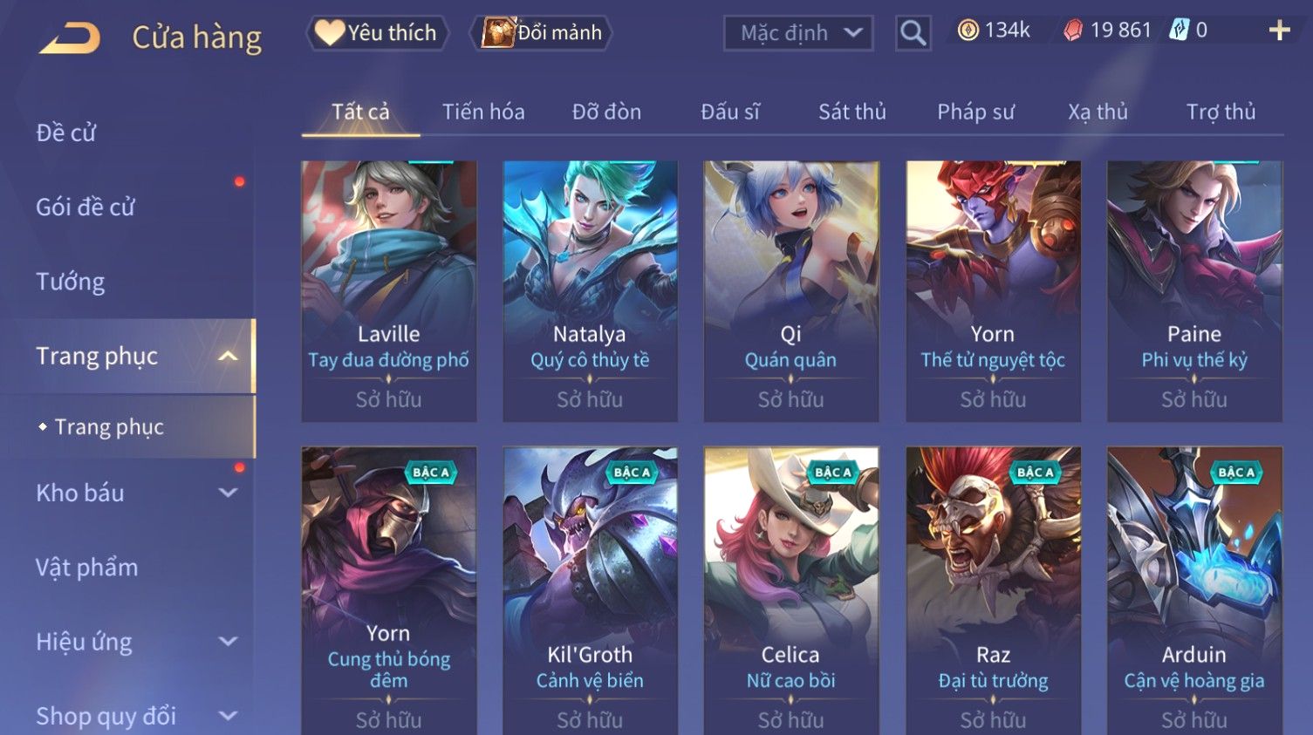Open the Tướng sidebar entry
The width and height of the screenshot is (1313, 735).
click(x=70, y=282)
